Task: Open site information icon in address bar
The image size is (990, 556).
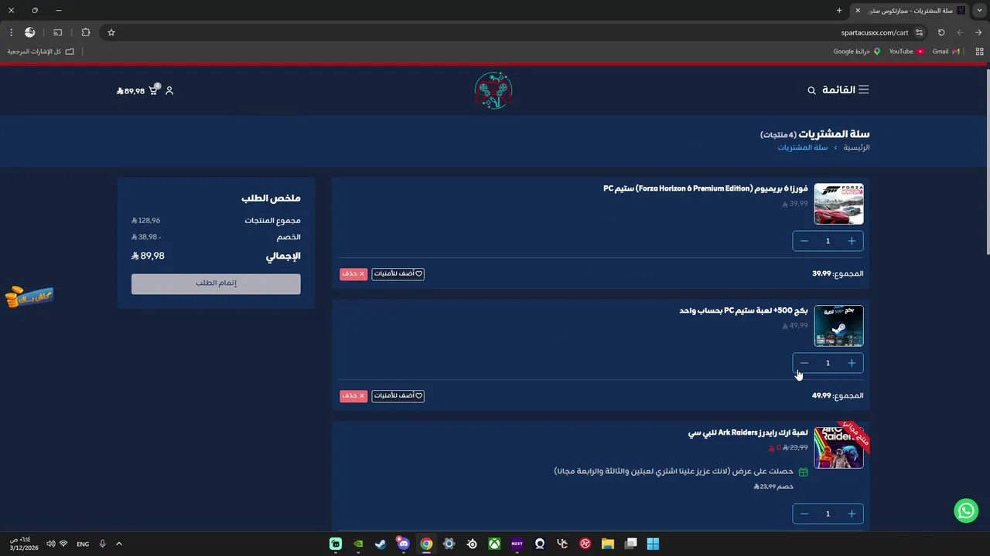Action: tap(919, 32)
